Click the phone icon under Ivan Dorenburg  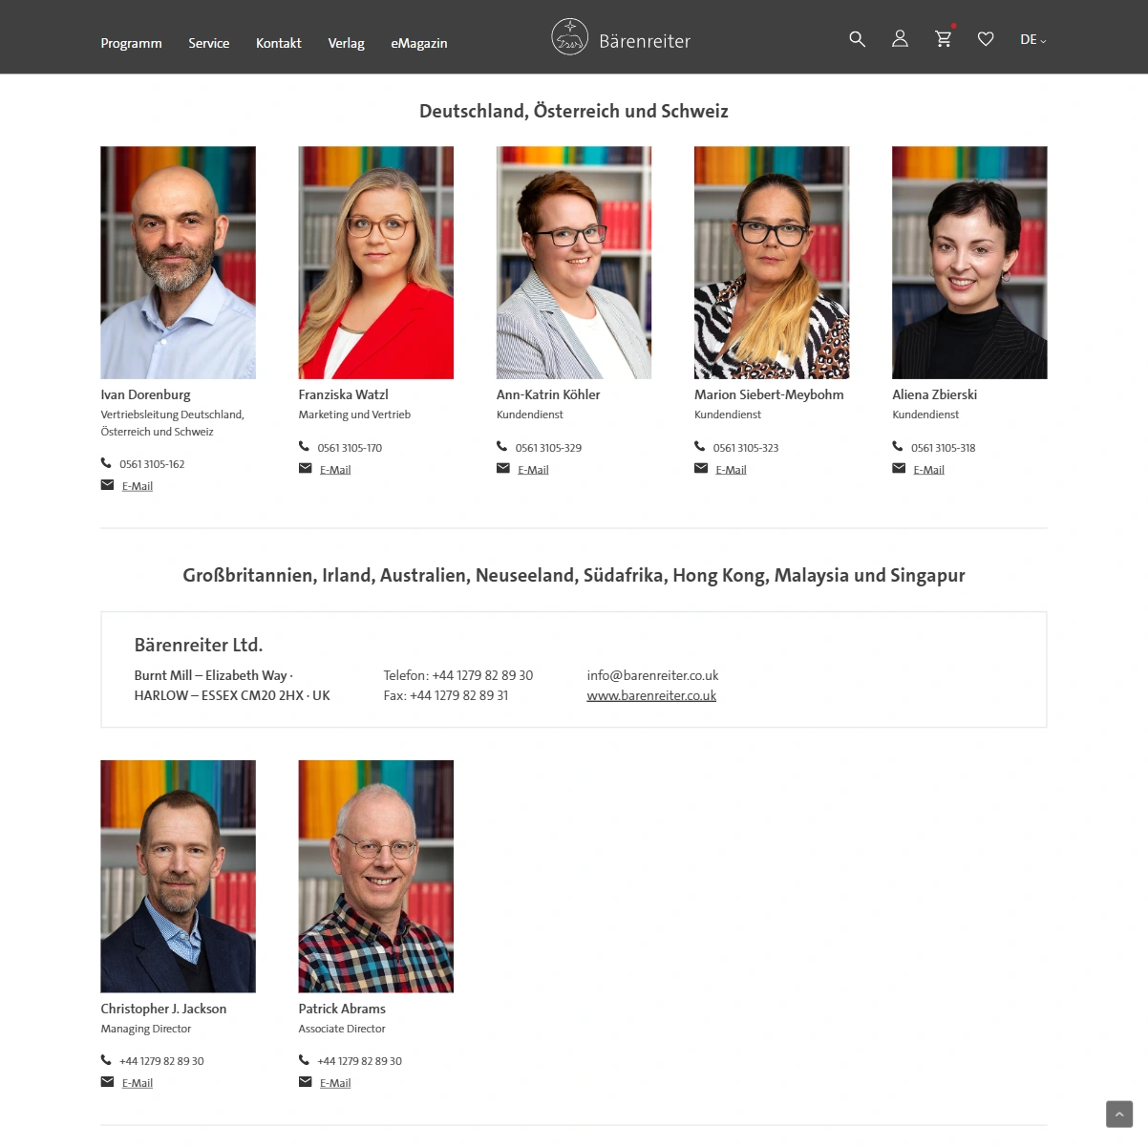point(107,463)
